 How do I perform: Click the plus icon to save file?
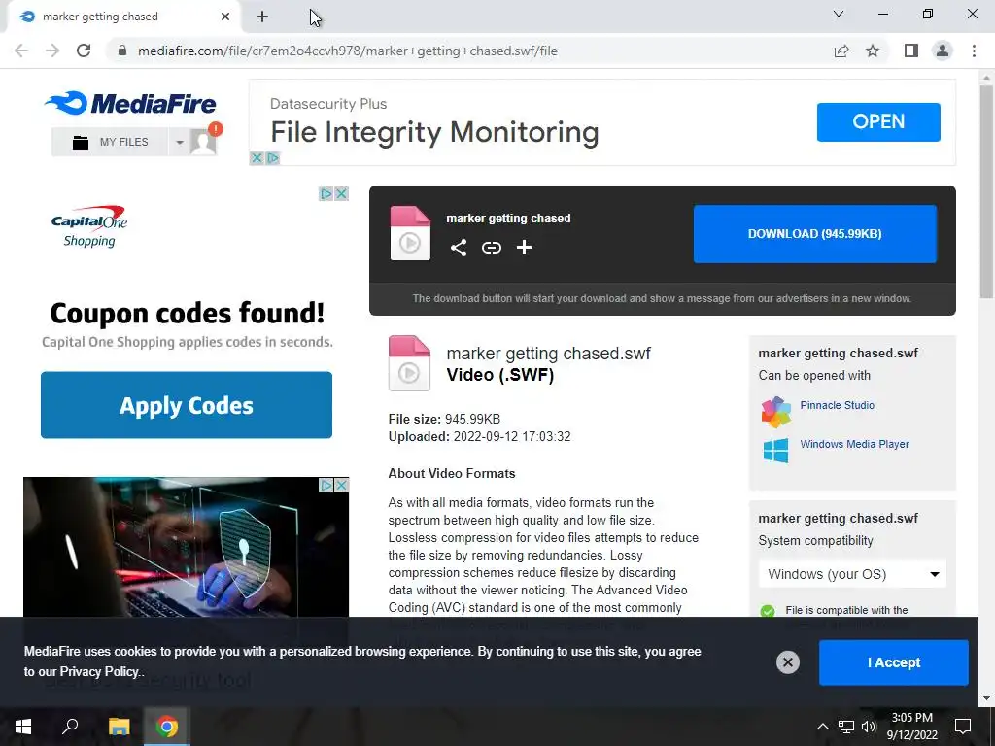point(524,248)
